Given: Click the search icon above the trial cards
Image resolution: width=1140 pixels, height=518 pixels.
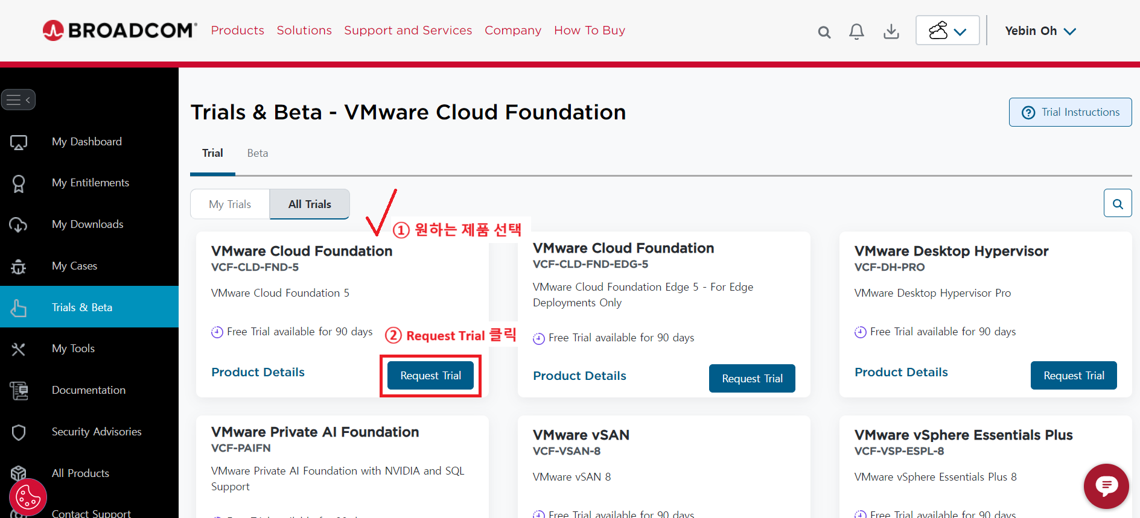Looking at the screenshot, I should 1117,203.
